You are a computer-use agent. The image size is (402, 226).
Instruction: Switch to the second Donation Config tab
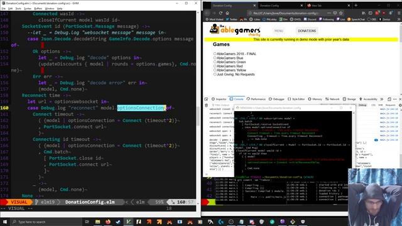tap(281, 6)
